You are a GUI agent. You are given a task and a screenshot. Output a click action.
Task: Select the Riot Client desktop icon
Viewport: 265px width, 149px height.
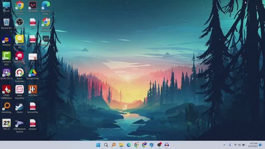tap(19, 58)
